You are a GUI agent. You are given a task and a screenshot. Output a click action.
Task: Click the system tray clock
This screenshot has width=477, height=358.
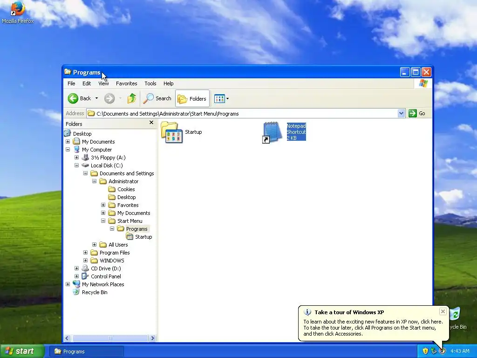click(460, 351)
